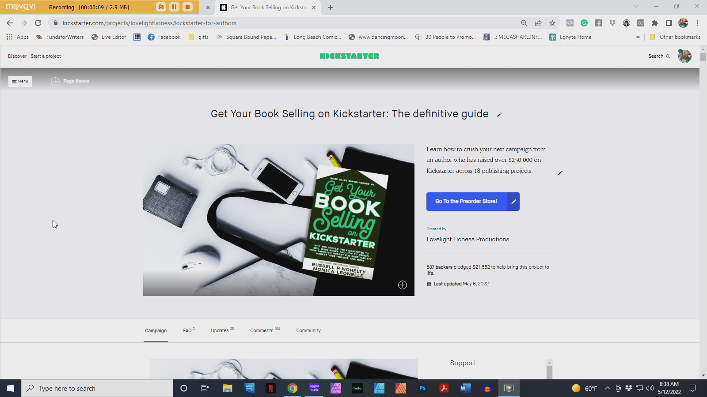Image resolution: width=707 pixels, height=397 pixels.
Task: Click the Go To the Preorder Store button
Action: pyautogui.click(x=466, y=201)
